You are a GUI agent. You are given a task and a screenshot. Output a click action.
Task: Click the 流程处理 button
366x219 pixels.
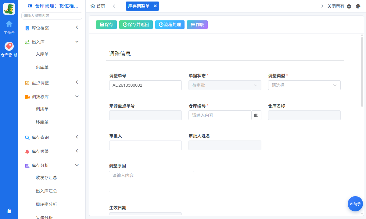point(170,25)
